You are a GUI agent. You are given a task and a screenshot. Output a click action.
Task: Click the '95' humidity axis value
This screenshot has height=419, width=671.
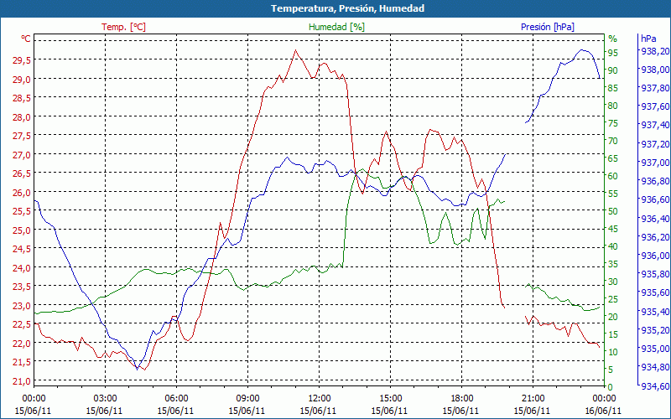613,53
